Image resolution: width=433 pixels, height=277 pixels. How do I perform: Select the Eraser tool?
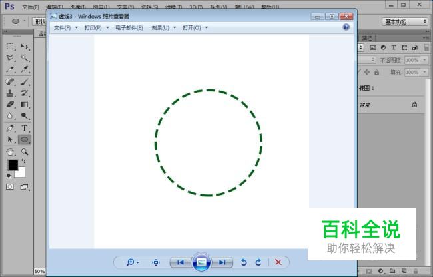[x=10, y=105]
